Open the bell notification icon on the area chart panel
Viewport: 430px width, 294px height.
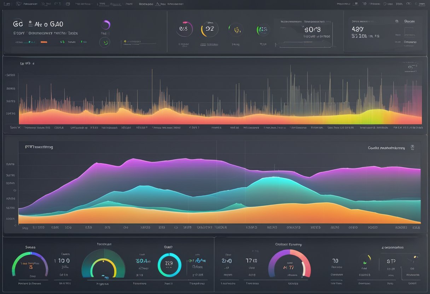pyautogui.click(x=413, y=147)
